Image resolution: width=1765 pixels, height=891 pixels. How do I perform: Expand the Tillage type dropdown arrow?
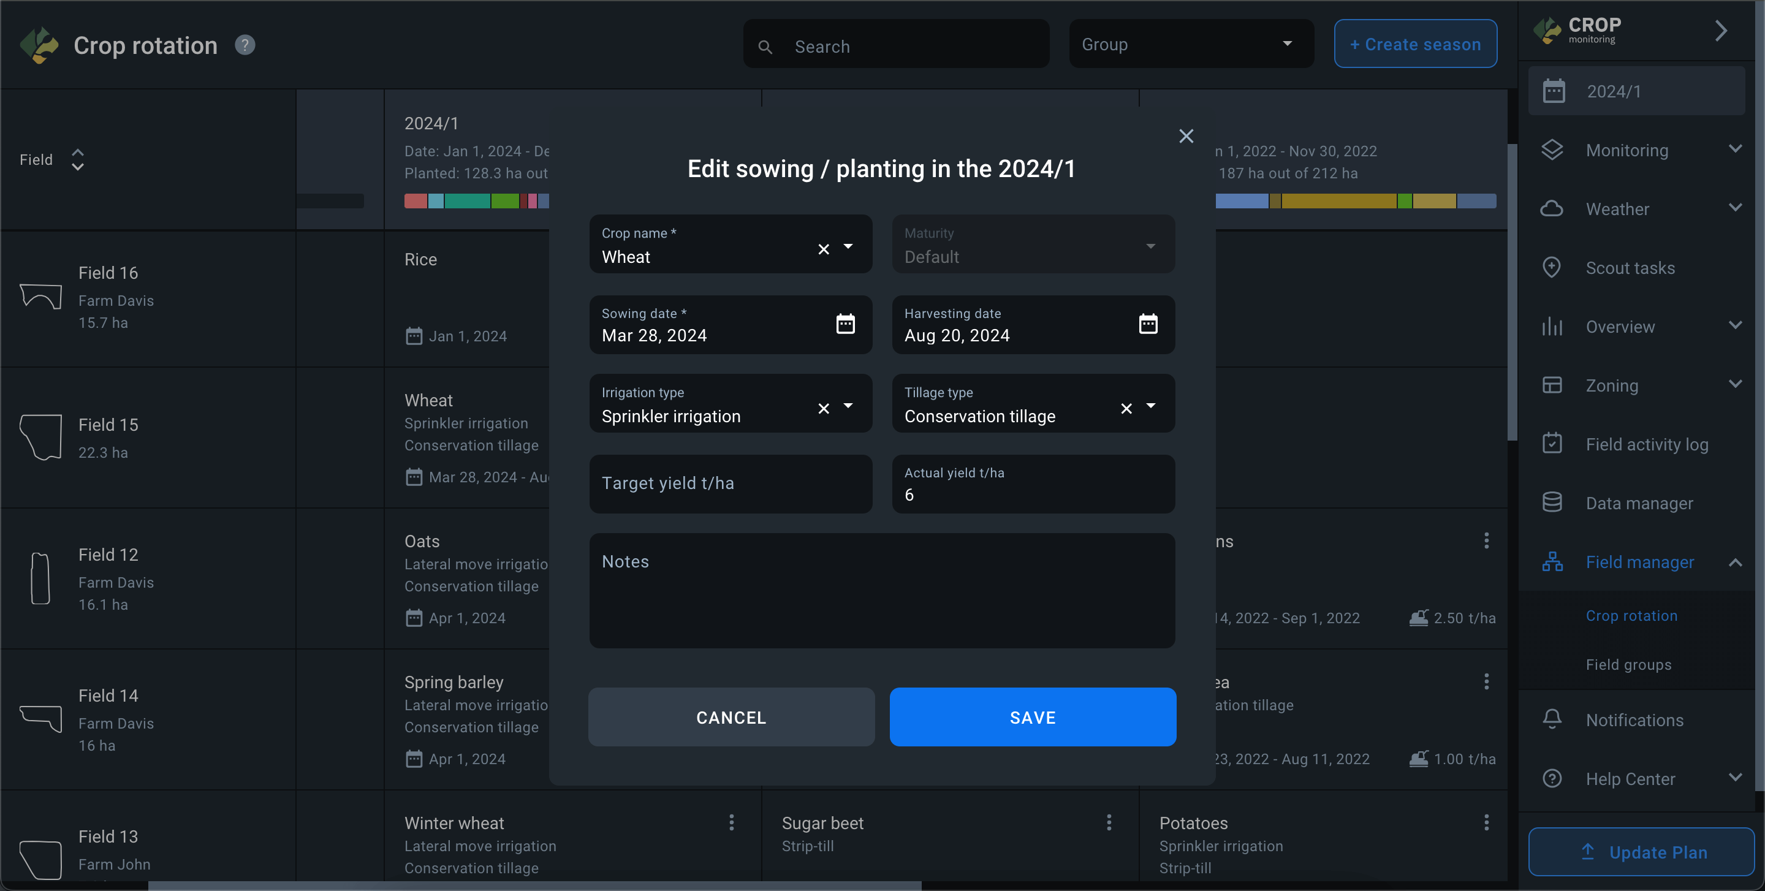(1150, 406)
